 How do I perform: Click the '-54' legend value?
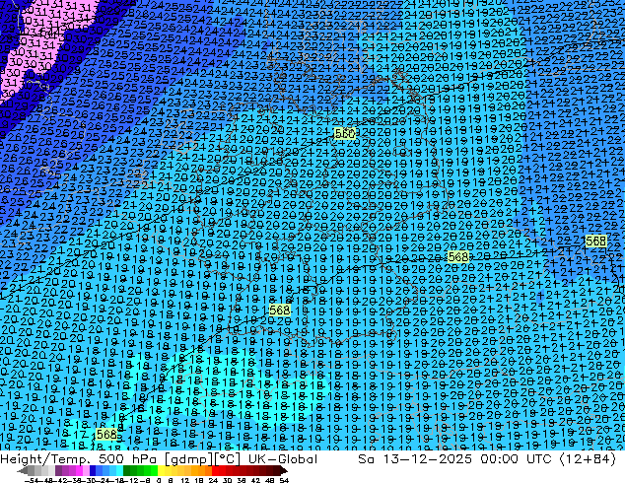coord(32,481)
